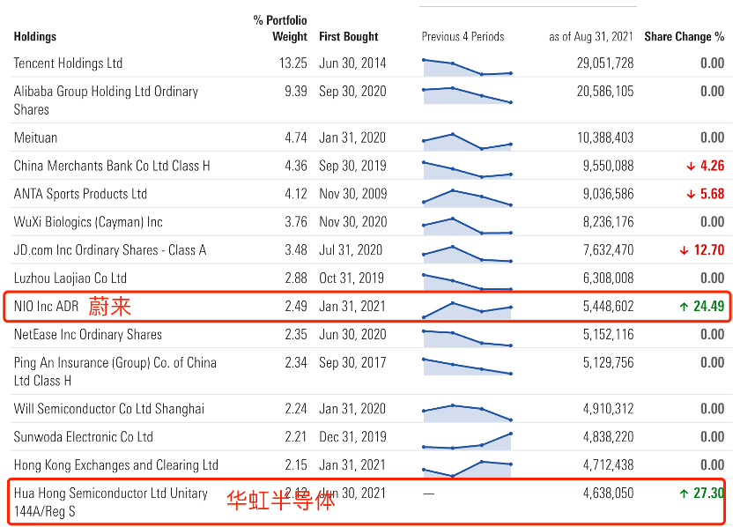Click the green up arrow beside 24.49
733x527 pixels.
pyautogui.click(x=684, y=307)
